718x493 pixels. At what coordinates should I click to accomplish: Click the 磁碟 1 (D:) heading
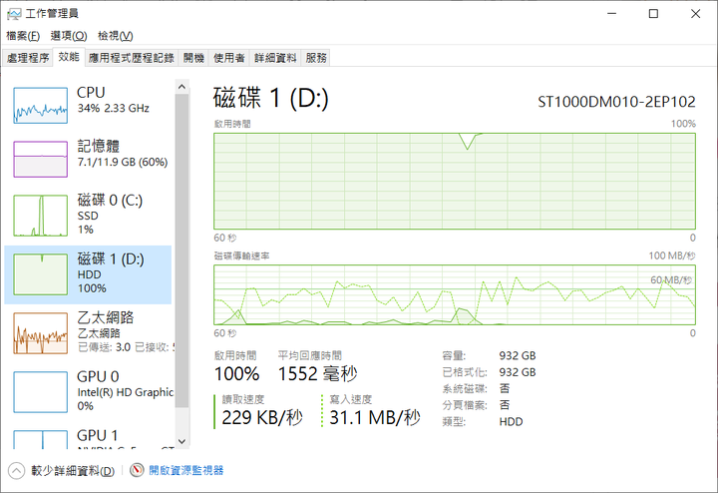coord(270,98)
